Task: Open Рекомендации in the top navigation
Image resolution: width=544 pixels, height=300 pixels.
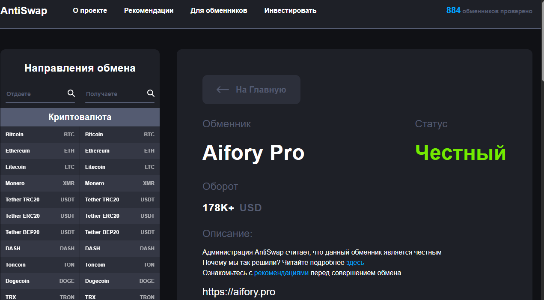Action: (x=149, y=11)
